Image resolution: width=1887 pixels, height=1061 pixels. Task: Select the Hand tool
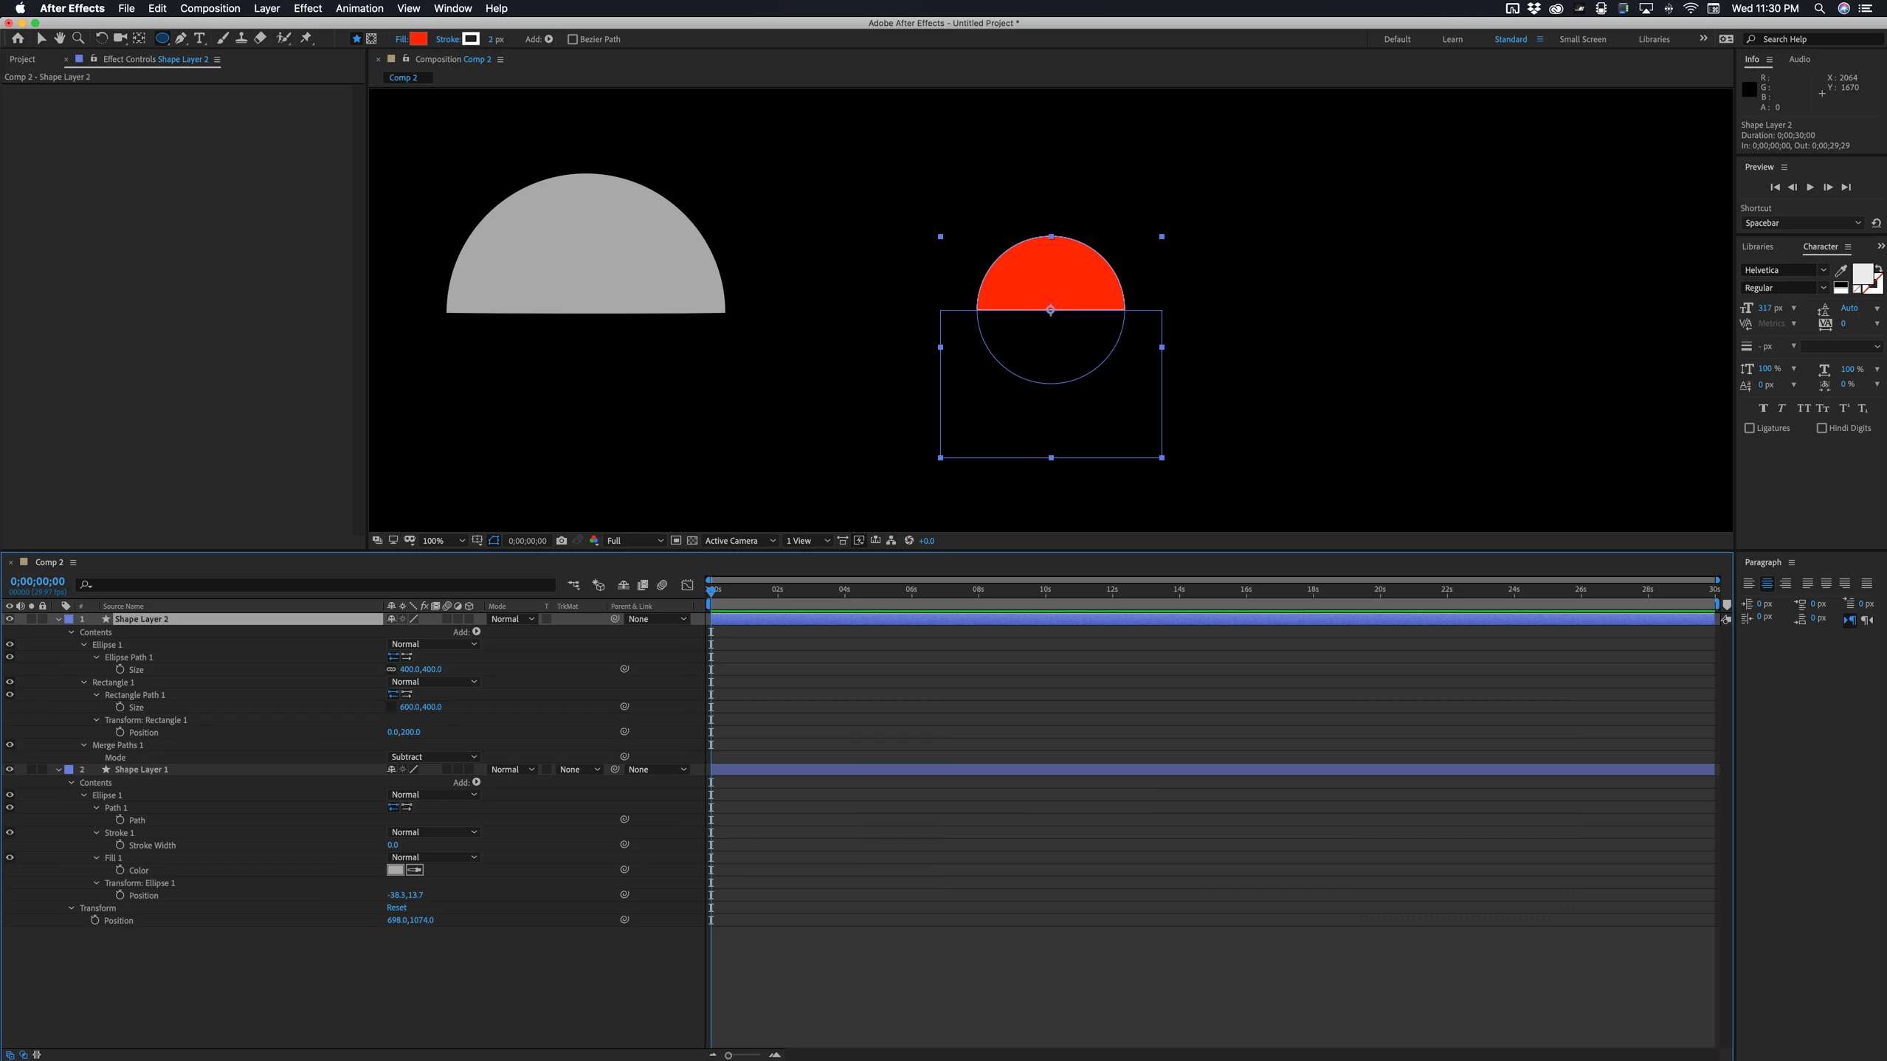(x=60, y=38)
